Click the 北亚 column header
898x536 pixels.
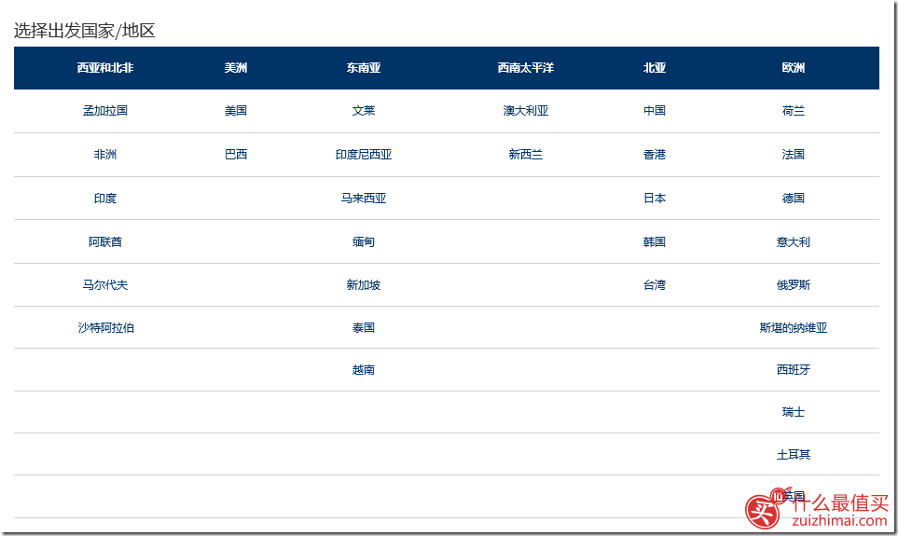point(655,67)
